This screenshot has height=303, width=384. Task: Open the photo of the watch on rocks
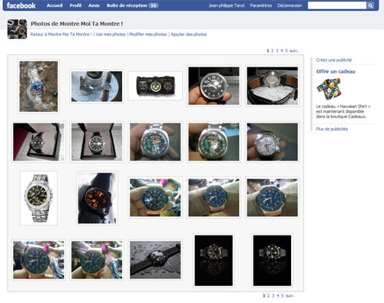[x=38, y=87]
